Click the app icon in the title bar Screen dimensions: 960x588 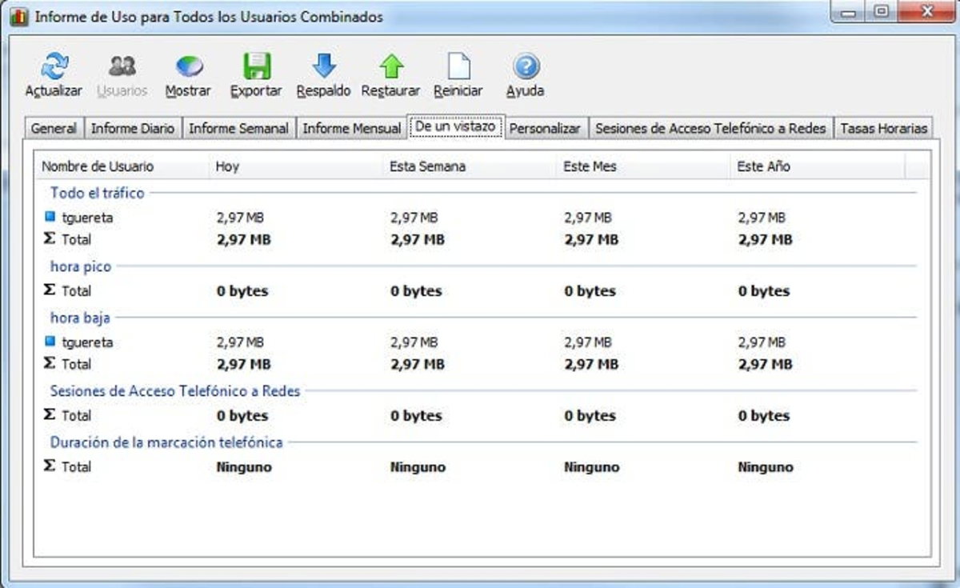click(19, 17)
